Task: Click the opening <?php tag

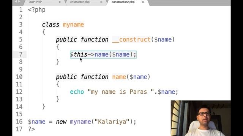Action: click(x=37, y=10)
